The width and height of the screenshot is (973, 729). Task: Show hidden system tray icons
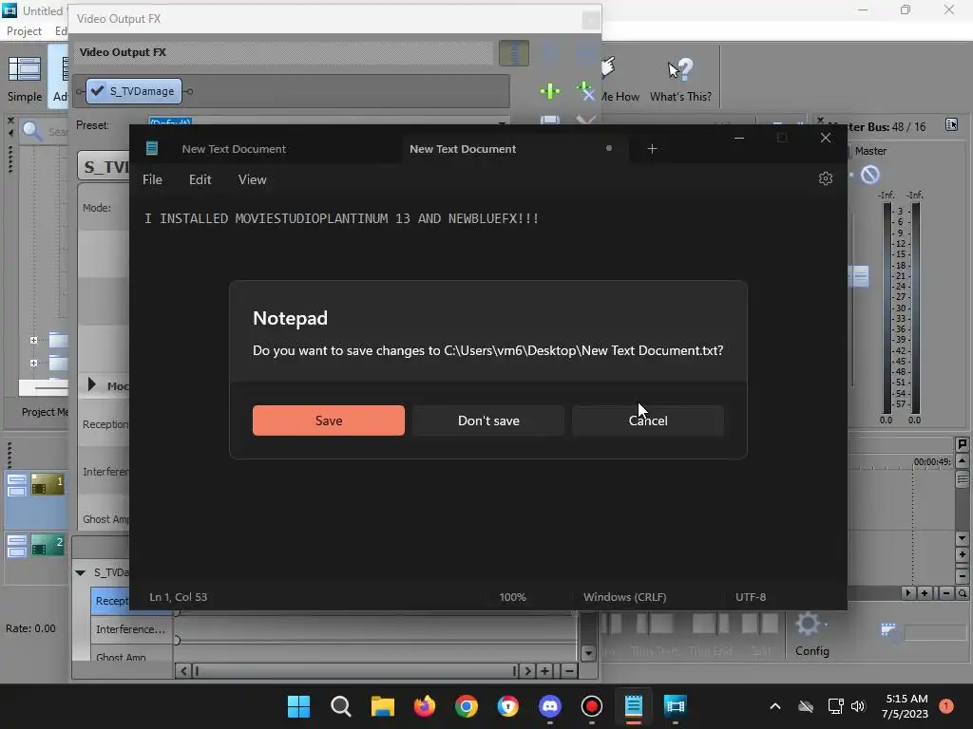click(x=775, y=706)
